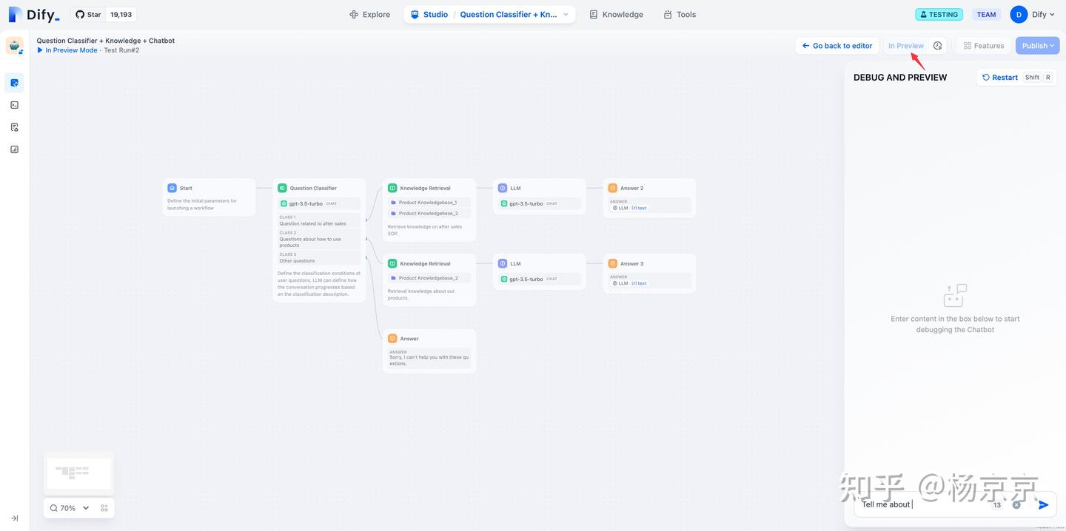The height and width of the screenshot is (531, 1066).
Task: Open the logs and annotations sidebar icon
Action: (x=14, y=127)
